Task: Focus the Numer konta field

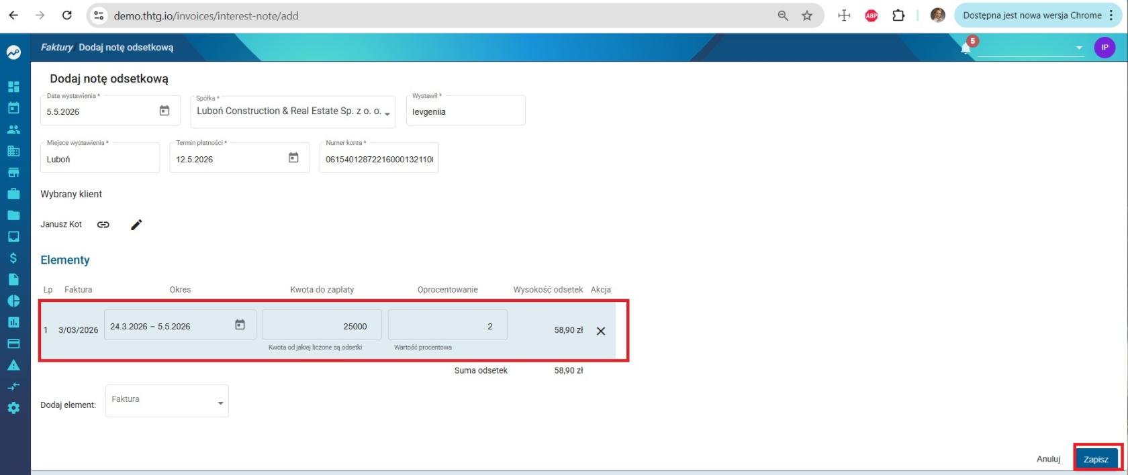Action: point(379,158)
